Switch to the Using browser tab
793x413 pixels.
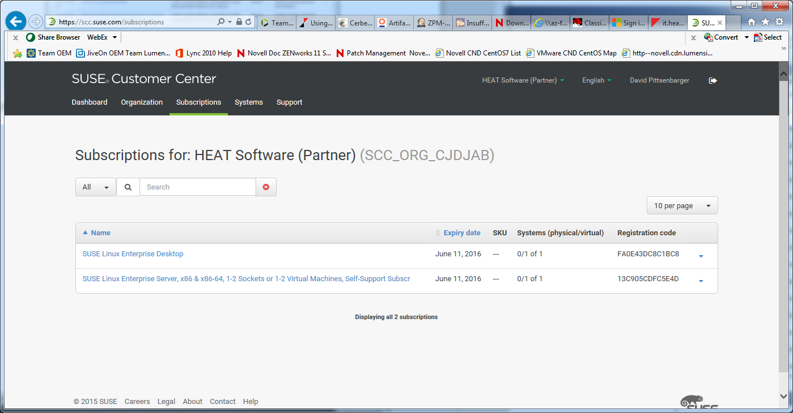click(x=316, y=23)
